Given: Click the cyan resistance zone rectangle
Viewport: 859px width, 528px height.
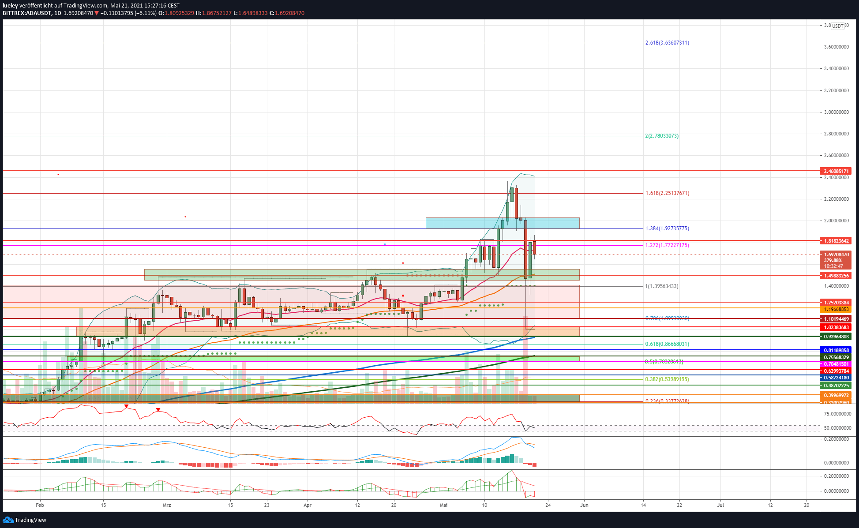Looking at the screenshot, I should [503, 223].
